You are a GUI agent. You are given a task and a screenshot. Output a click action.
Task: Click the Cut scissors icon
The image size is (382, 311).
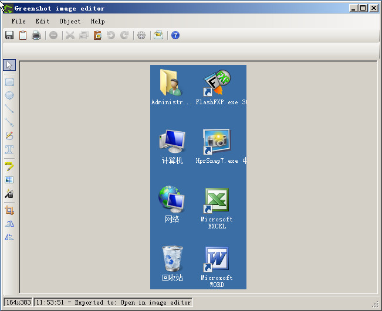point(70,35)
